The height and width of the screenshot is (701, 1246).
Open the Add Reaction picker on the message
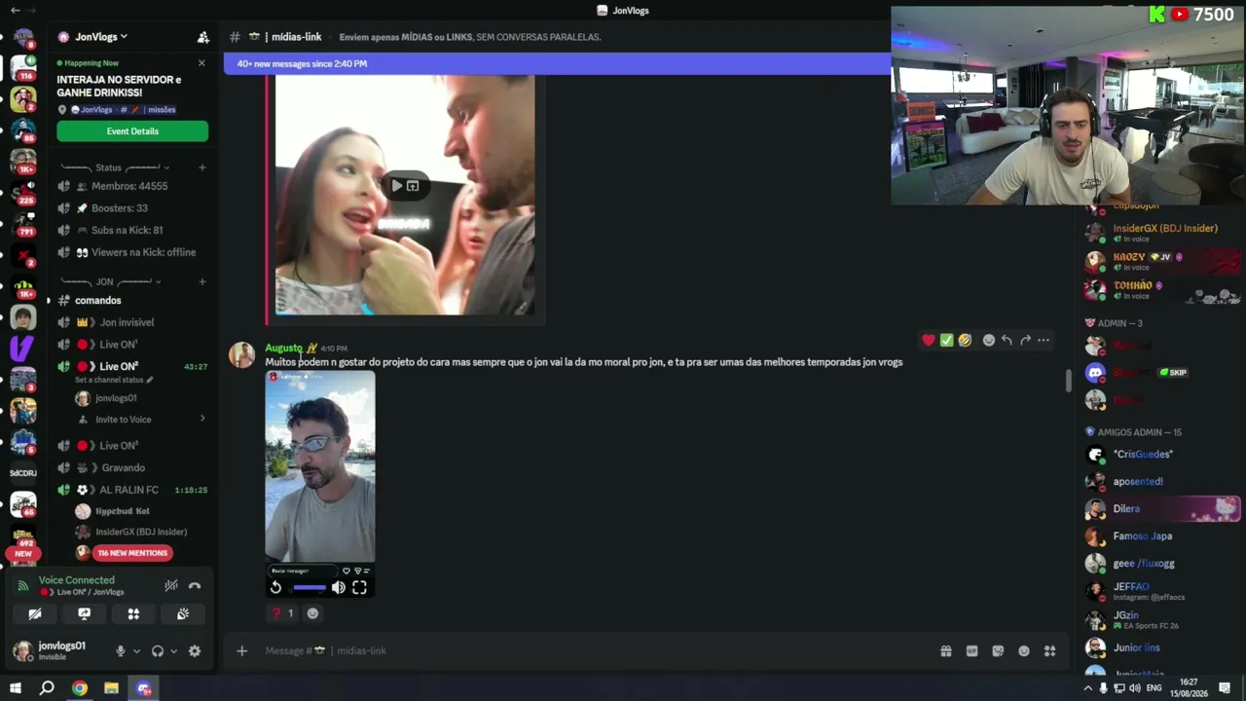pos(989,340)
